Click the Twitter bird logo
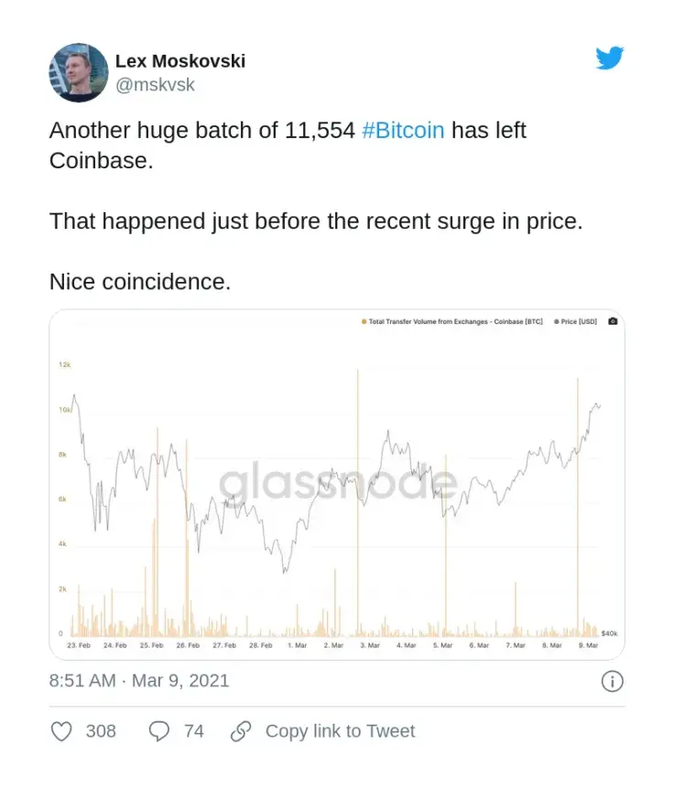Screen dimensions: 674x786 tap(610, 59)
